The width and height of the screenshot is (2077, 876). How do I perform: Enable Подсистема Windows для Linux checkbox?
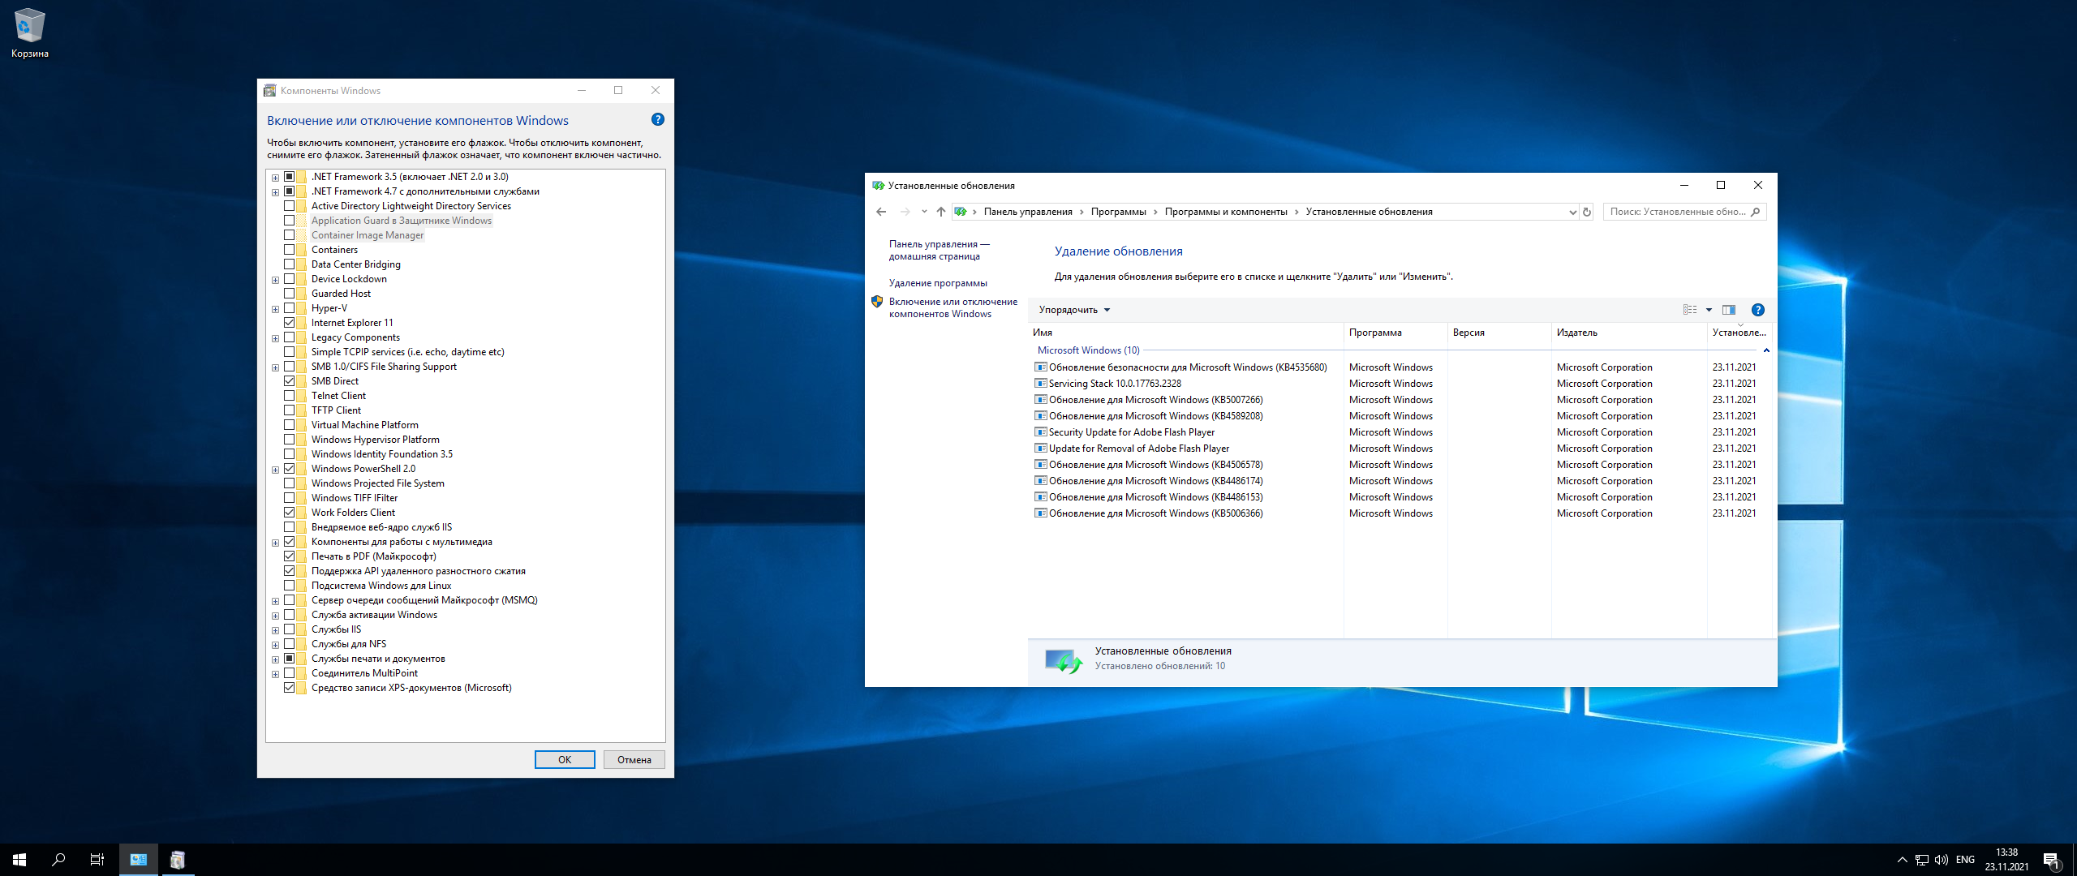[289, 586]
